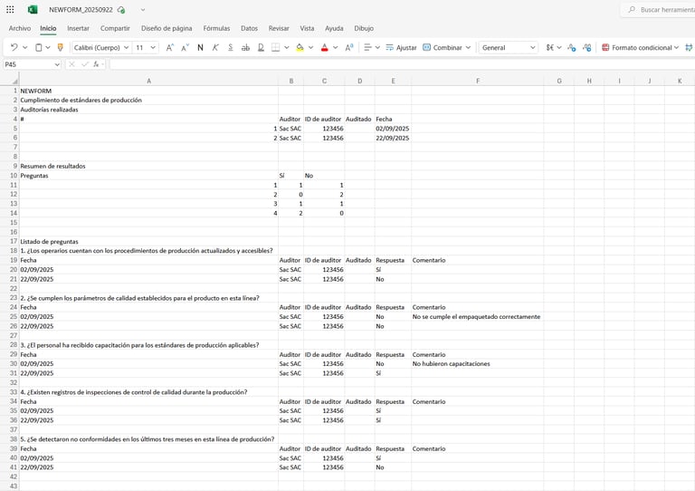The height and width of the screenshot is (491, 695).
Task: Click the cloud save status icon
Action: coord(121,10)
